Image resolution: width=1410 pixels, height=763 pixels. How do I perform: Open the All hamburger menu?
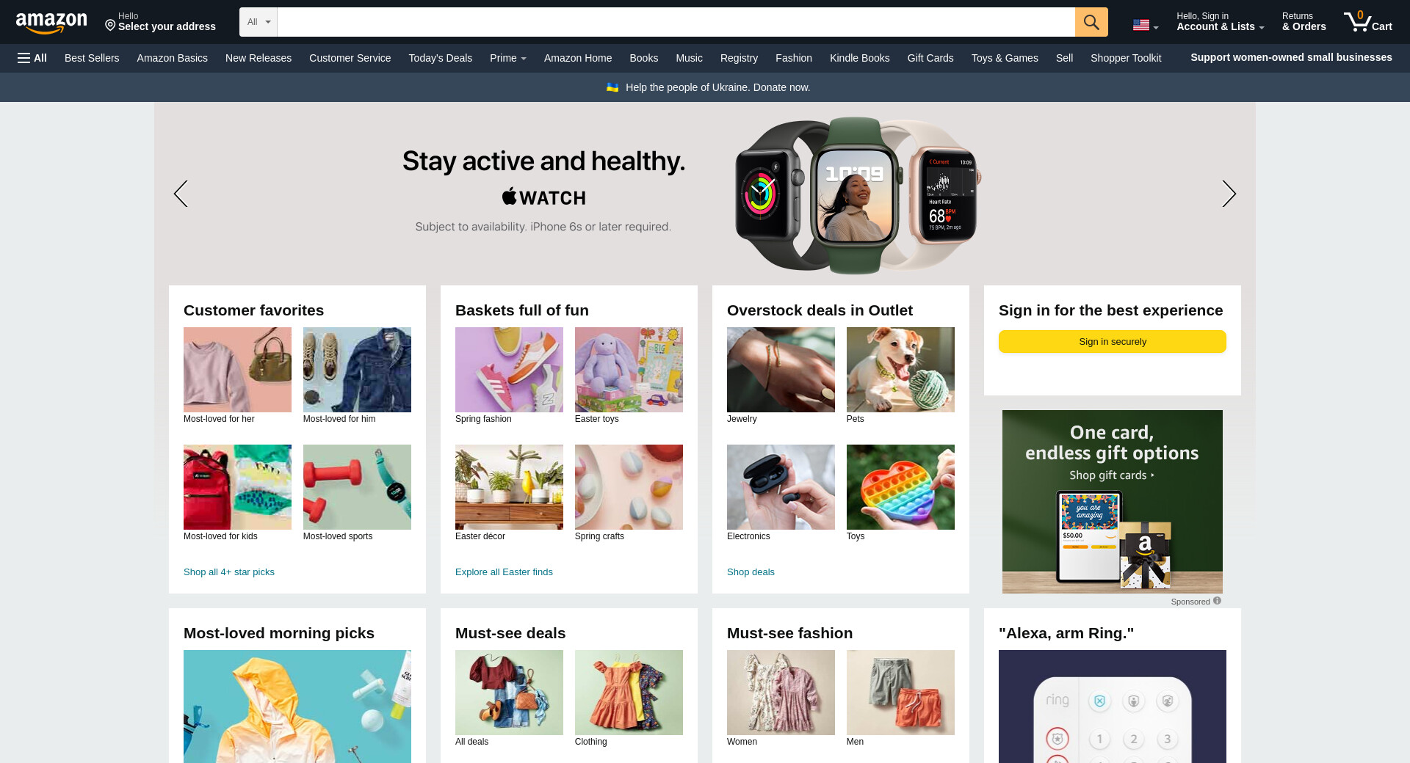pyautogui.click(x=32, y=58)
